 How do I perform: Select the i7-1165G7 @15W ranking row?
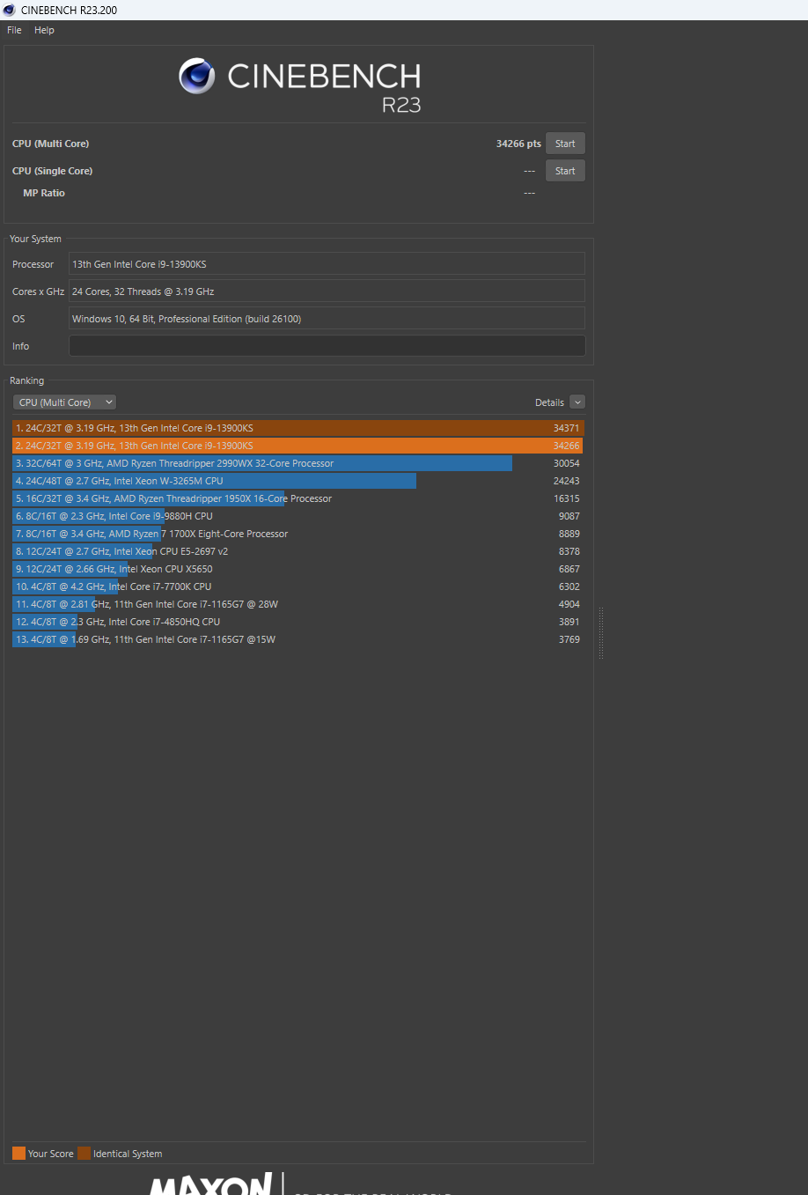(x=298, y=639)
